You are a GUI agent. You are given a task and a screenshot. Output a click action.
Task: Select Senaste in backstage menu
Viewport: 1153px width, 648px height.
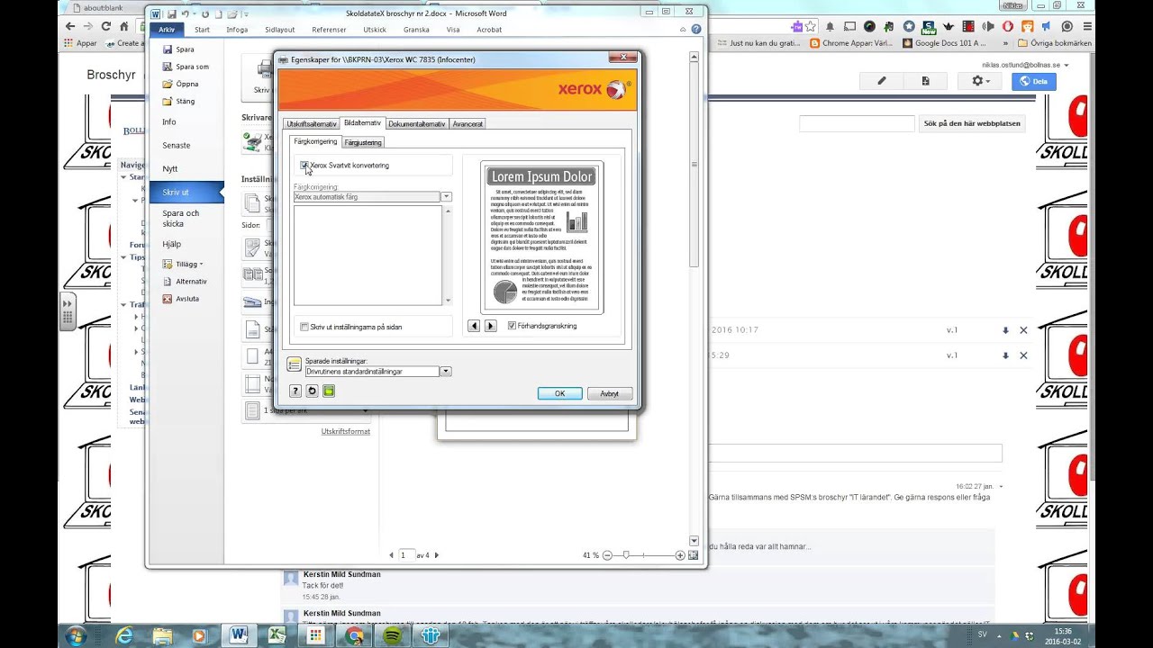[177, 145]
